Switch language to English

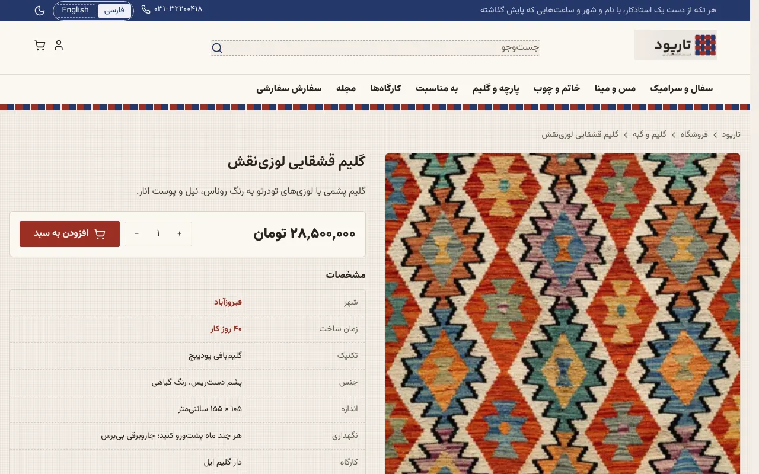point(75,10)
